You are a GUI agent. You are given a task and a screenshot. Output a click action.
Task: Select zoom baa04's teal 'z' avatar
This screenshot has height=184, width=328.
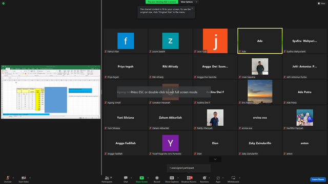(170, 41)
